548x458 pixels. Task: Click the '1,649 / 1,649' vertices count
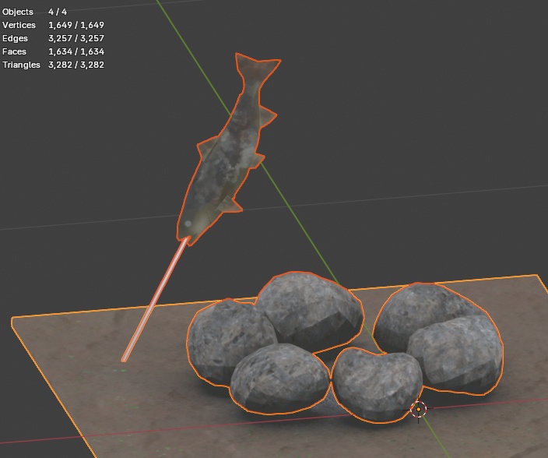(76, 25)
